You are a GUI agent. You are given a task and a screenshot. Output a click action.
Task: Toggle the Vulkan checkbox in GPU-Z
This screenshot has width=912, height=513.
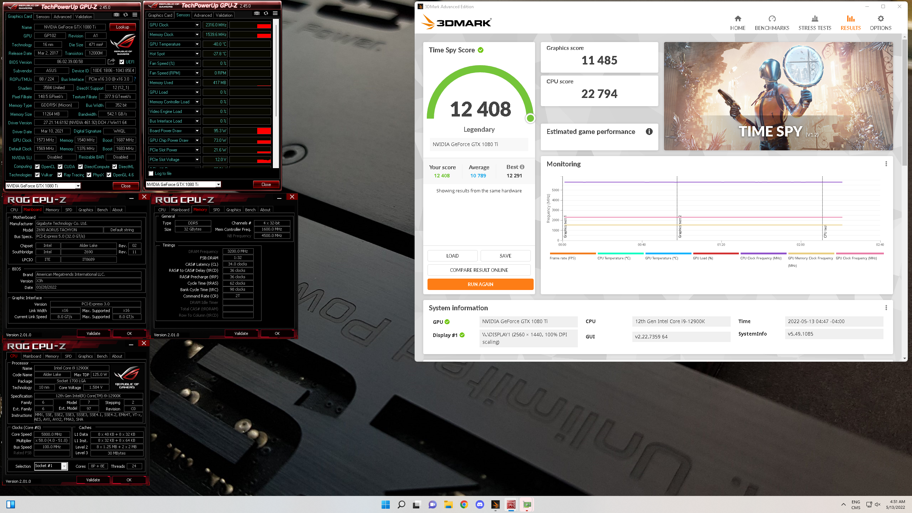click(x=37, y=175)
